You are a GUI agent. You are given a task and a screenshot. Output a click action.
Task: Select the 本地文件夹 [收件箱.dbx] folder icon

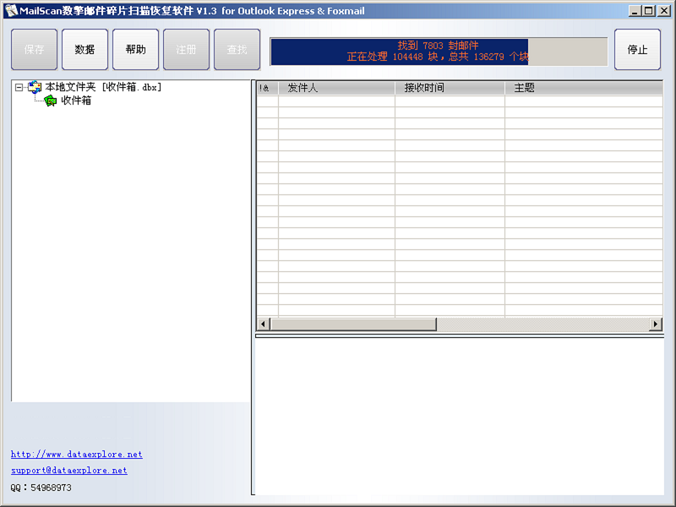35,88
